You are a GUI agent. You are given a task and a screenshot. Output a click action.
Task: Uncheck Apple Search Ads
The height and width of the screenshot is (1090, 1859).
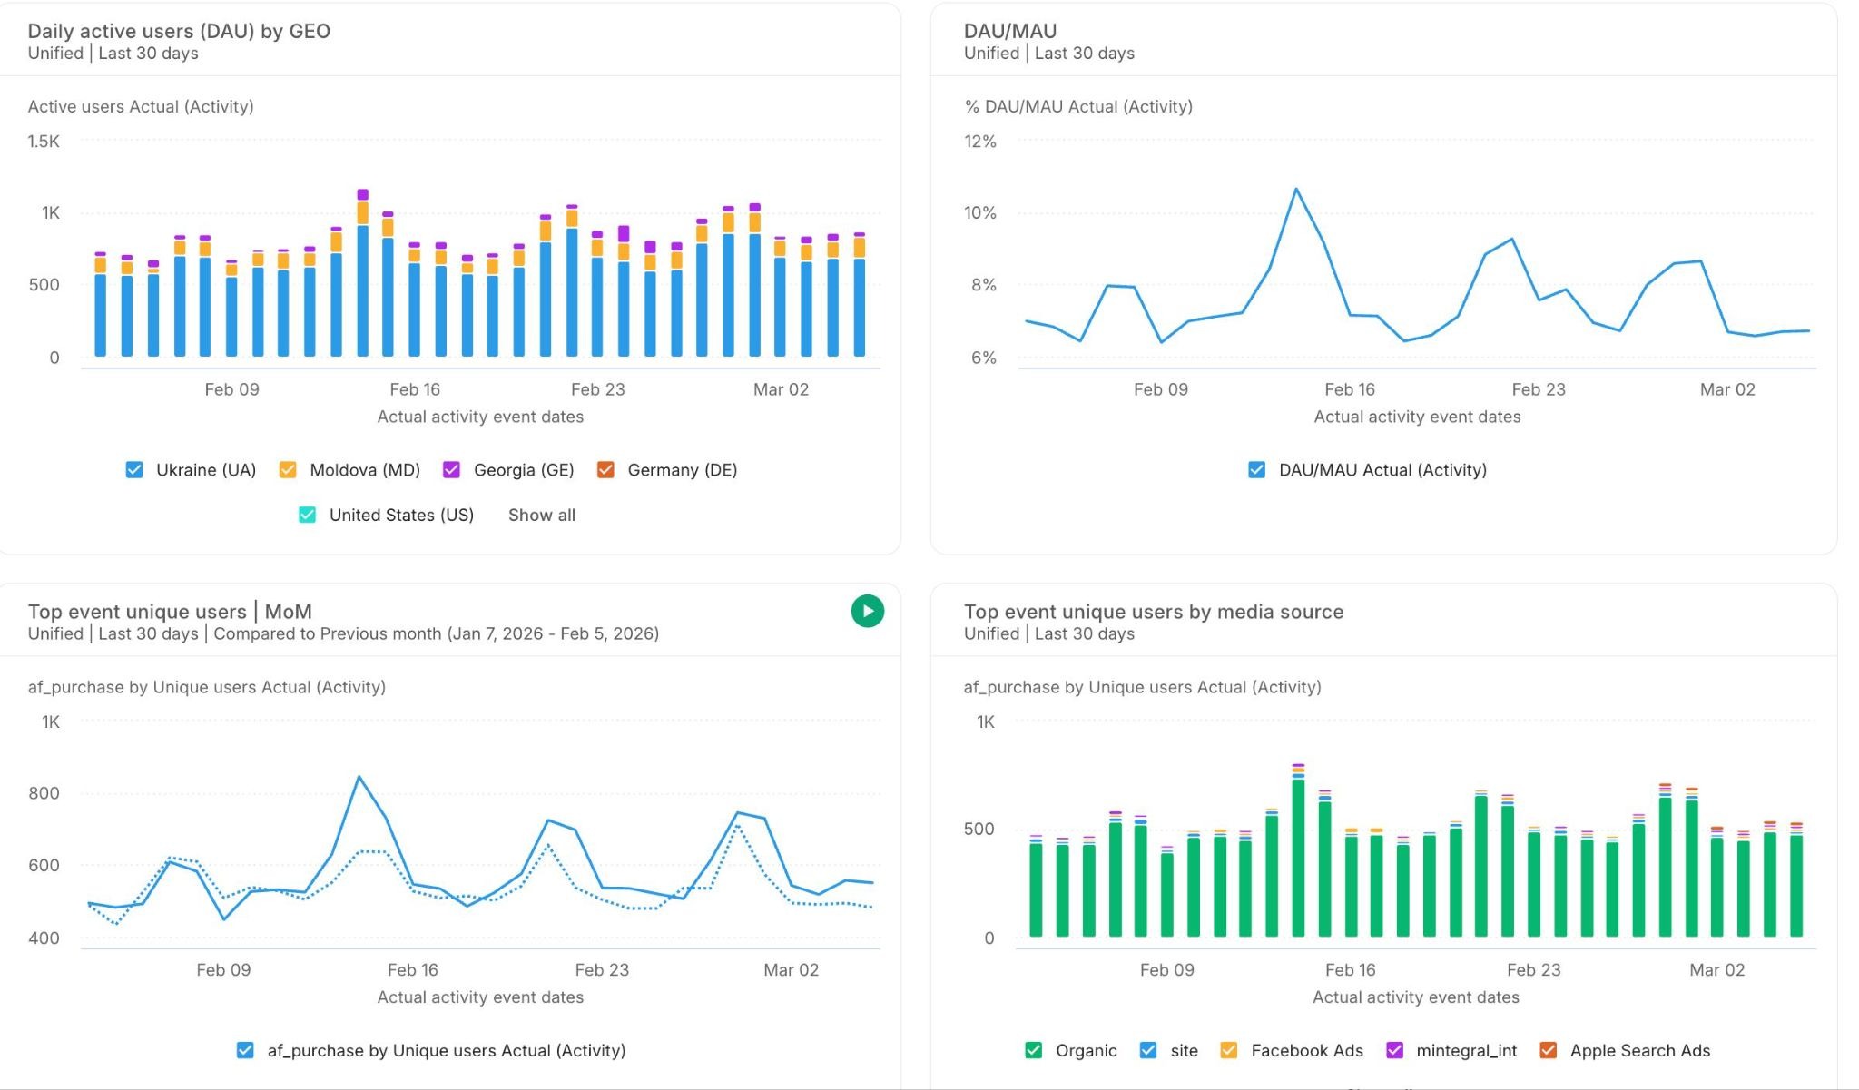point(1547,1050)
